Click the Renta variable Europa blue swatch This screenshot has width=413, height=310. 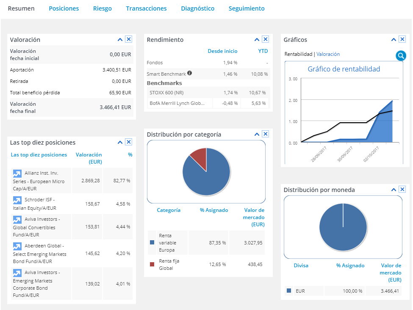[x=152, y=243]
